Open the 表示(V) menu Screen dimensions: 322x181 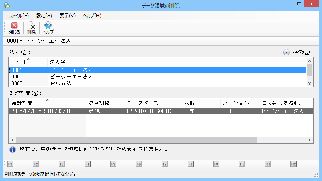pyautogui.click(x=68, y=16)
